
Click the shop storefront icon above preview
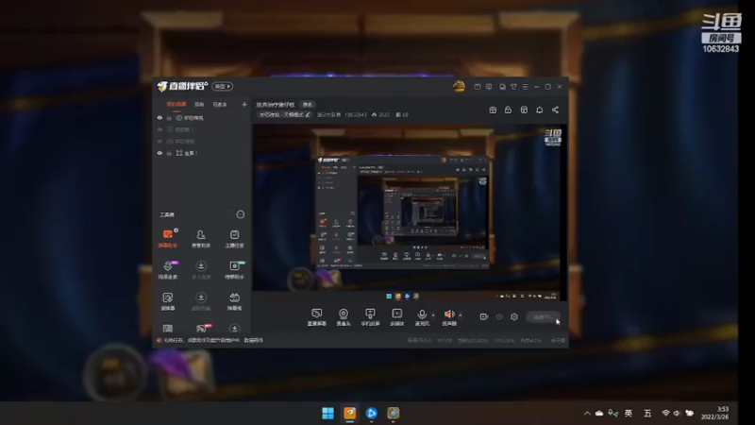(x=524, y=110)
